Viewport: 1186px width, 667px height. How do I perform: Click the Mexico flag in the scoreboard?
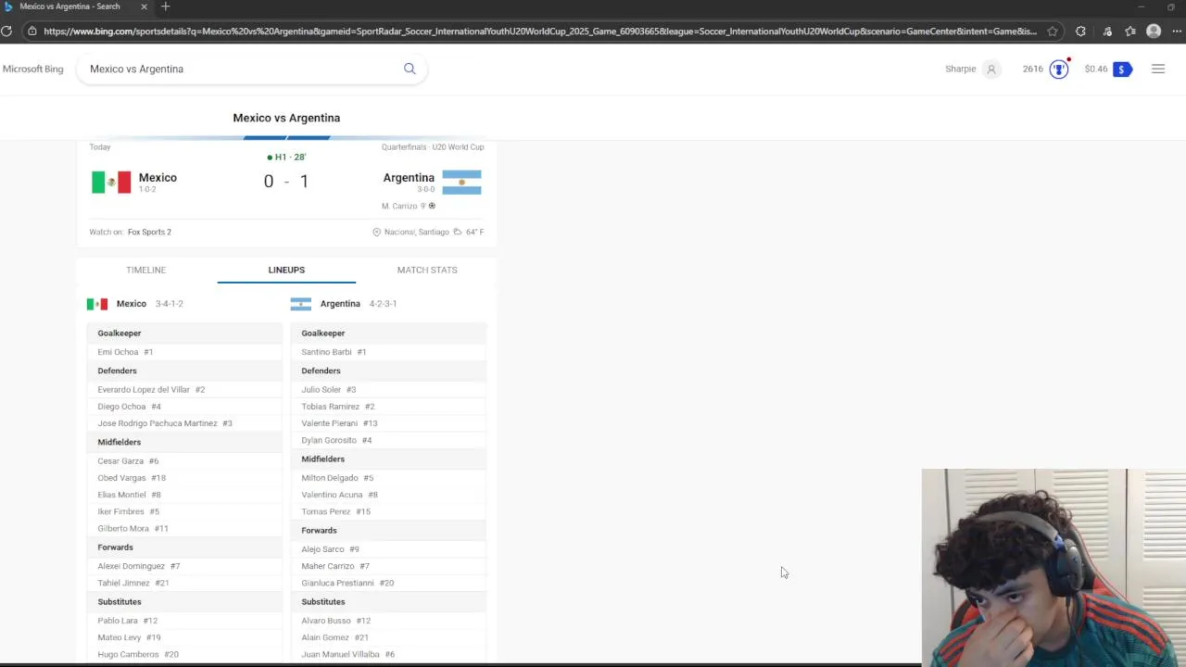pos(111,182)
